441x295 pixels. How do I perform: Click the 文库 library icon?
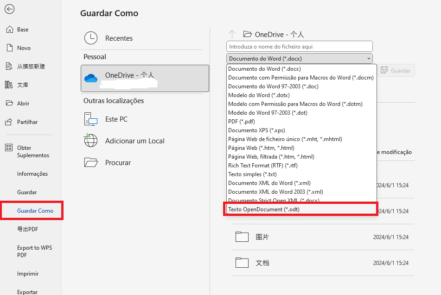coord(9,85)
